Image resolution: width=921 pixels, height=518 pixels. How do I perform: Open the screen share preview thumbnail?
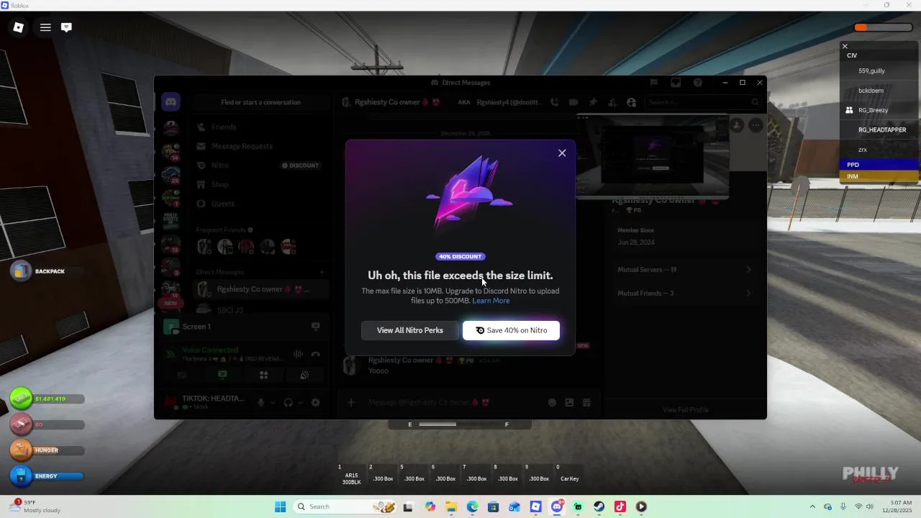point(653,155)
